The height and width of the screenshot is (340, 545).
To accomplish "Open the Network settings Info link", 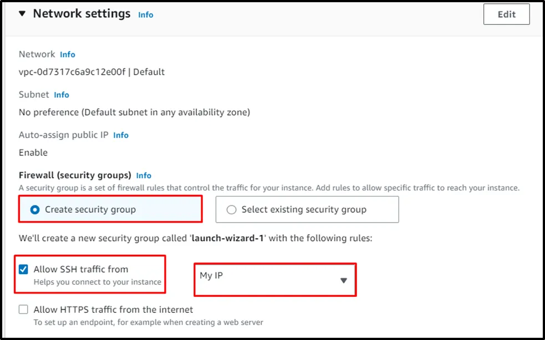I will pos(146,15).
